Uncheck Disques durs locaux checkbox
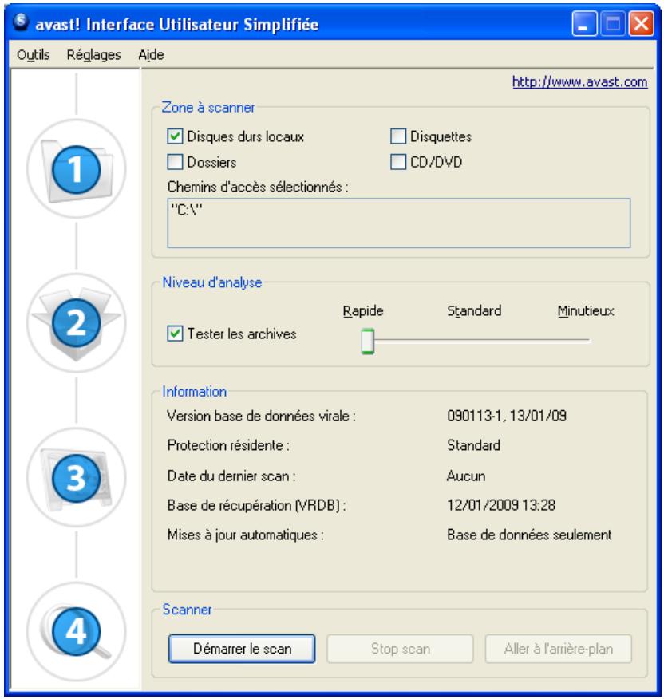 175,136
